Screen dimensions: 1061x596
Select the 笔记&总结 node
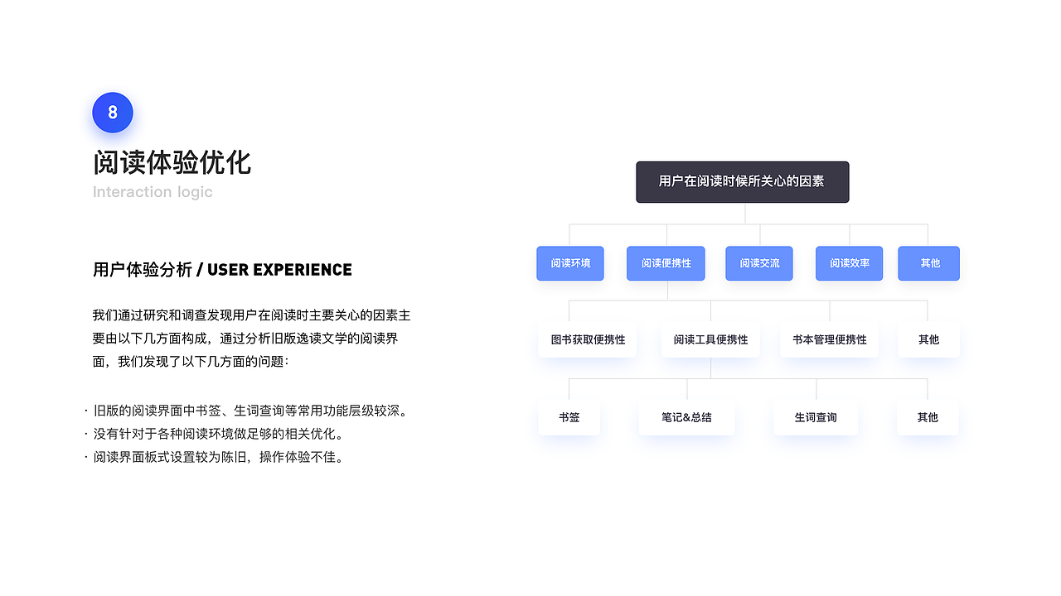tap(686, 418)
